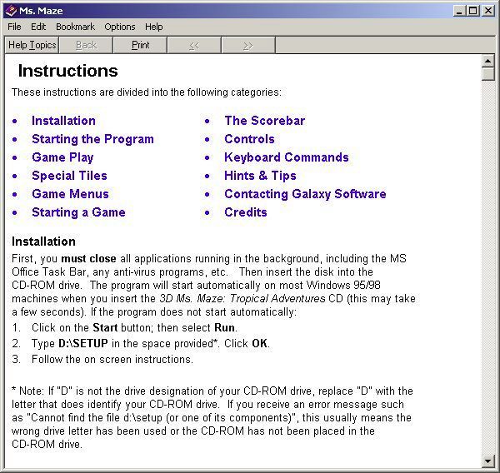Viewport: 500px width, 473px height.
Task: Open the Bookmark menu
Action: coord(75,27)
